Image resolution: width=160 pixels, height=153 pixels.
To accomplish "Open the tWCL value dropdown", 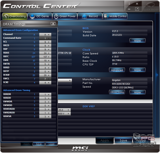I will 45,79.
